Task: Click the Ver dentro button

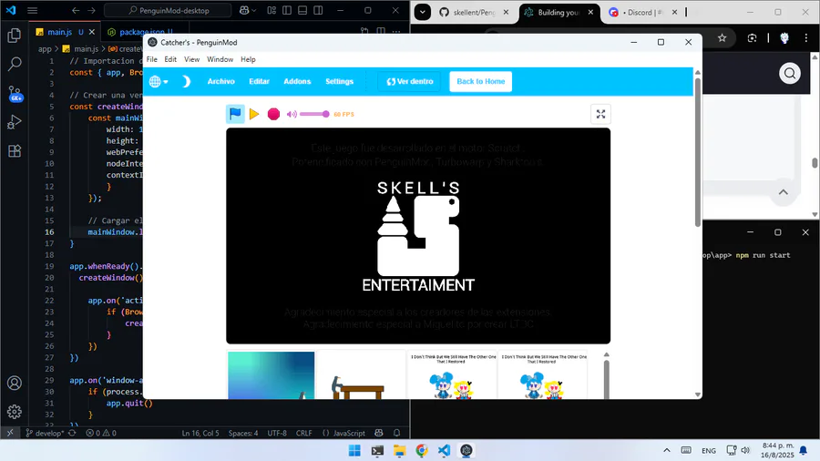Action: (x=409, y=81)
